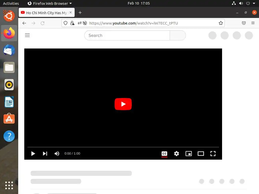Open the Files manager from the dock
Viewport: 259px width, 194px height.
tap(9, 67)
